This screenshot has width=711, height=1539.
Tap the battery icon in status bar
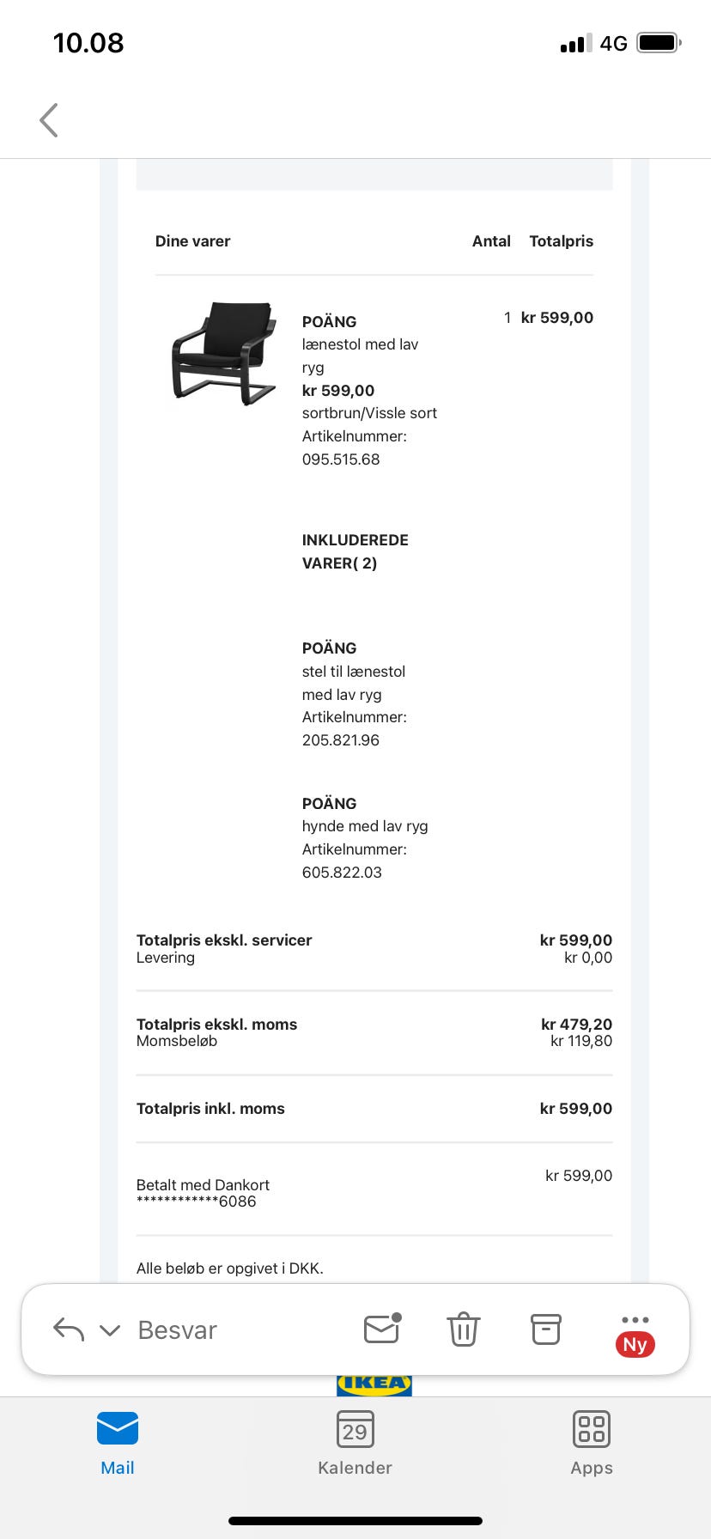659,43
